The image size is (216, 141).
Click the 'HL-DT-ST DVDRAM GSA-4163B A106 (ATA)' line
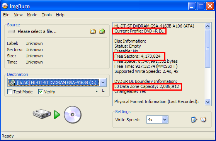(154, 26)
